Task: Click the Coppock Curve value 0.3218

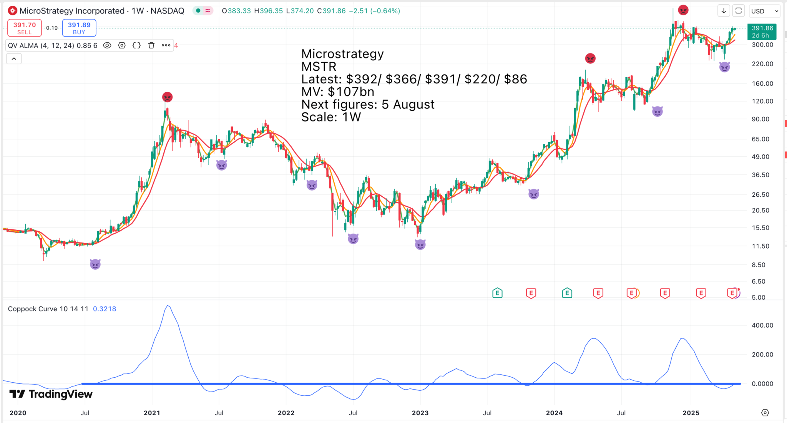Action: pyautogui.click(x=105, y=309)
